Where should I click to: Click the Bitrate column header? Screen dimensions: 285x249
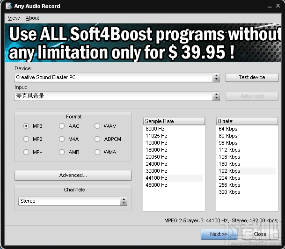pos(247,121)
